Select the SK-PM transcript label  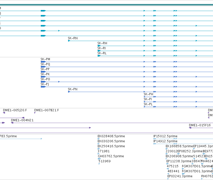click(x=45, y=59)
